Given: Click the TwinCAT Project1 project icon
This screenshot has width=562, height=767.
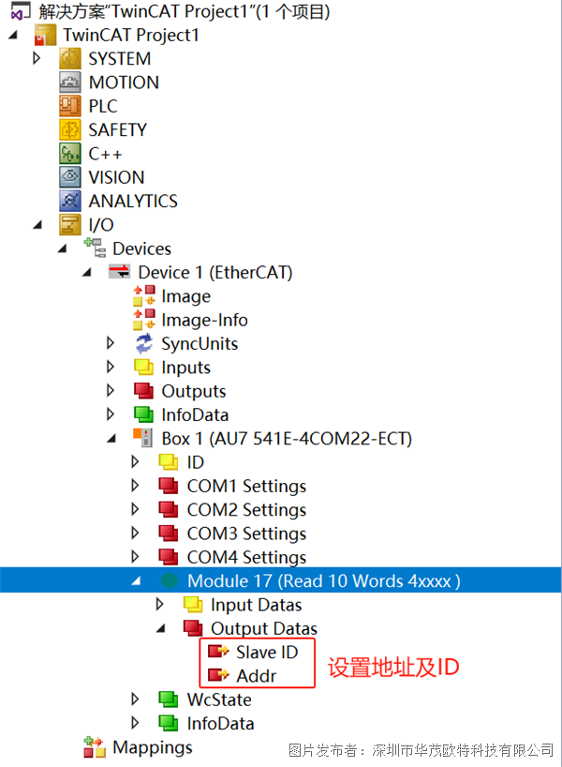Looking at the screenshot, I should pyautogui.click(x=45, y=36).
